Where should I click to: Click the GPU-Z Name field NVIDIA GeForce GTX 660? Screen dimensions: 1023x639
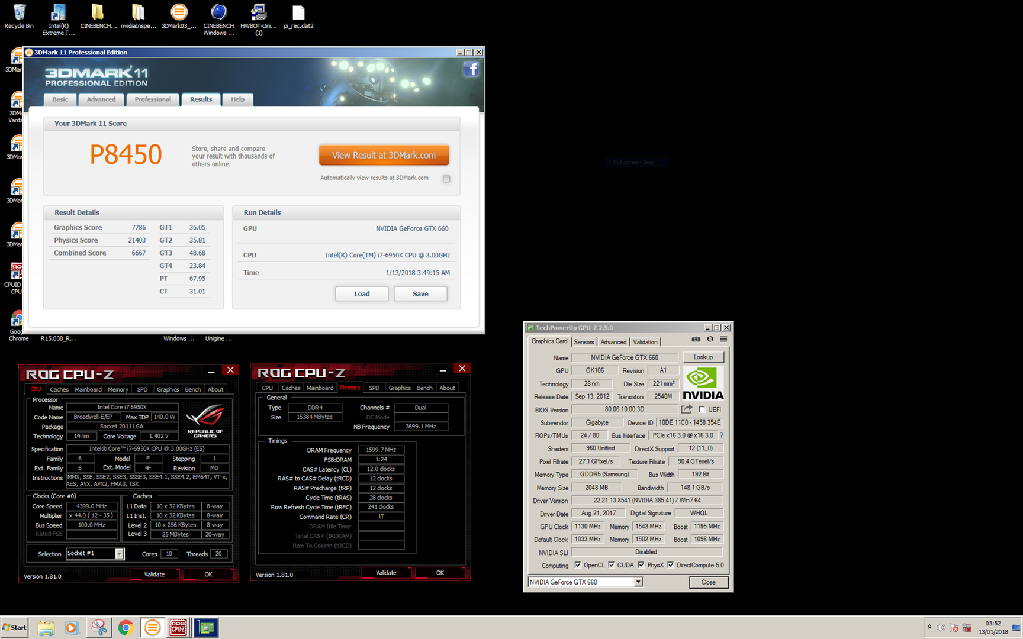click(625, 357)
